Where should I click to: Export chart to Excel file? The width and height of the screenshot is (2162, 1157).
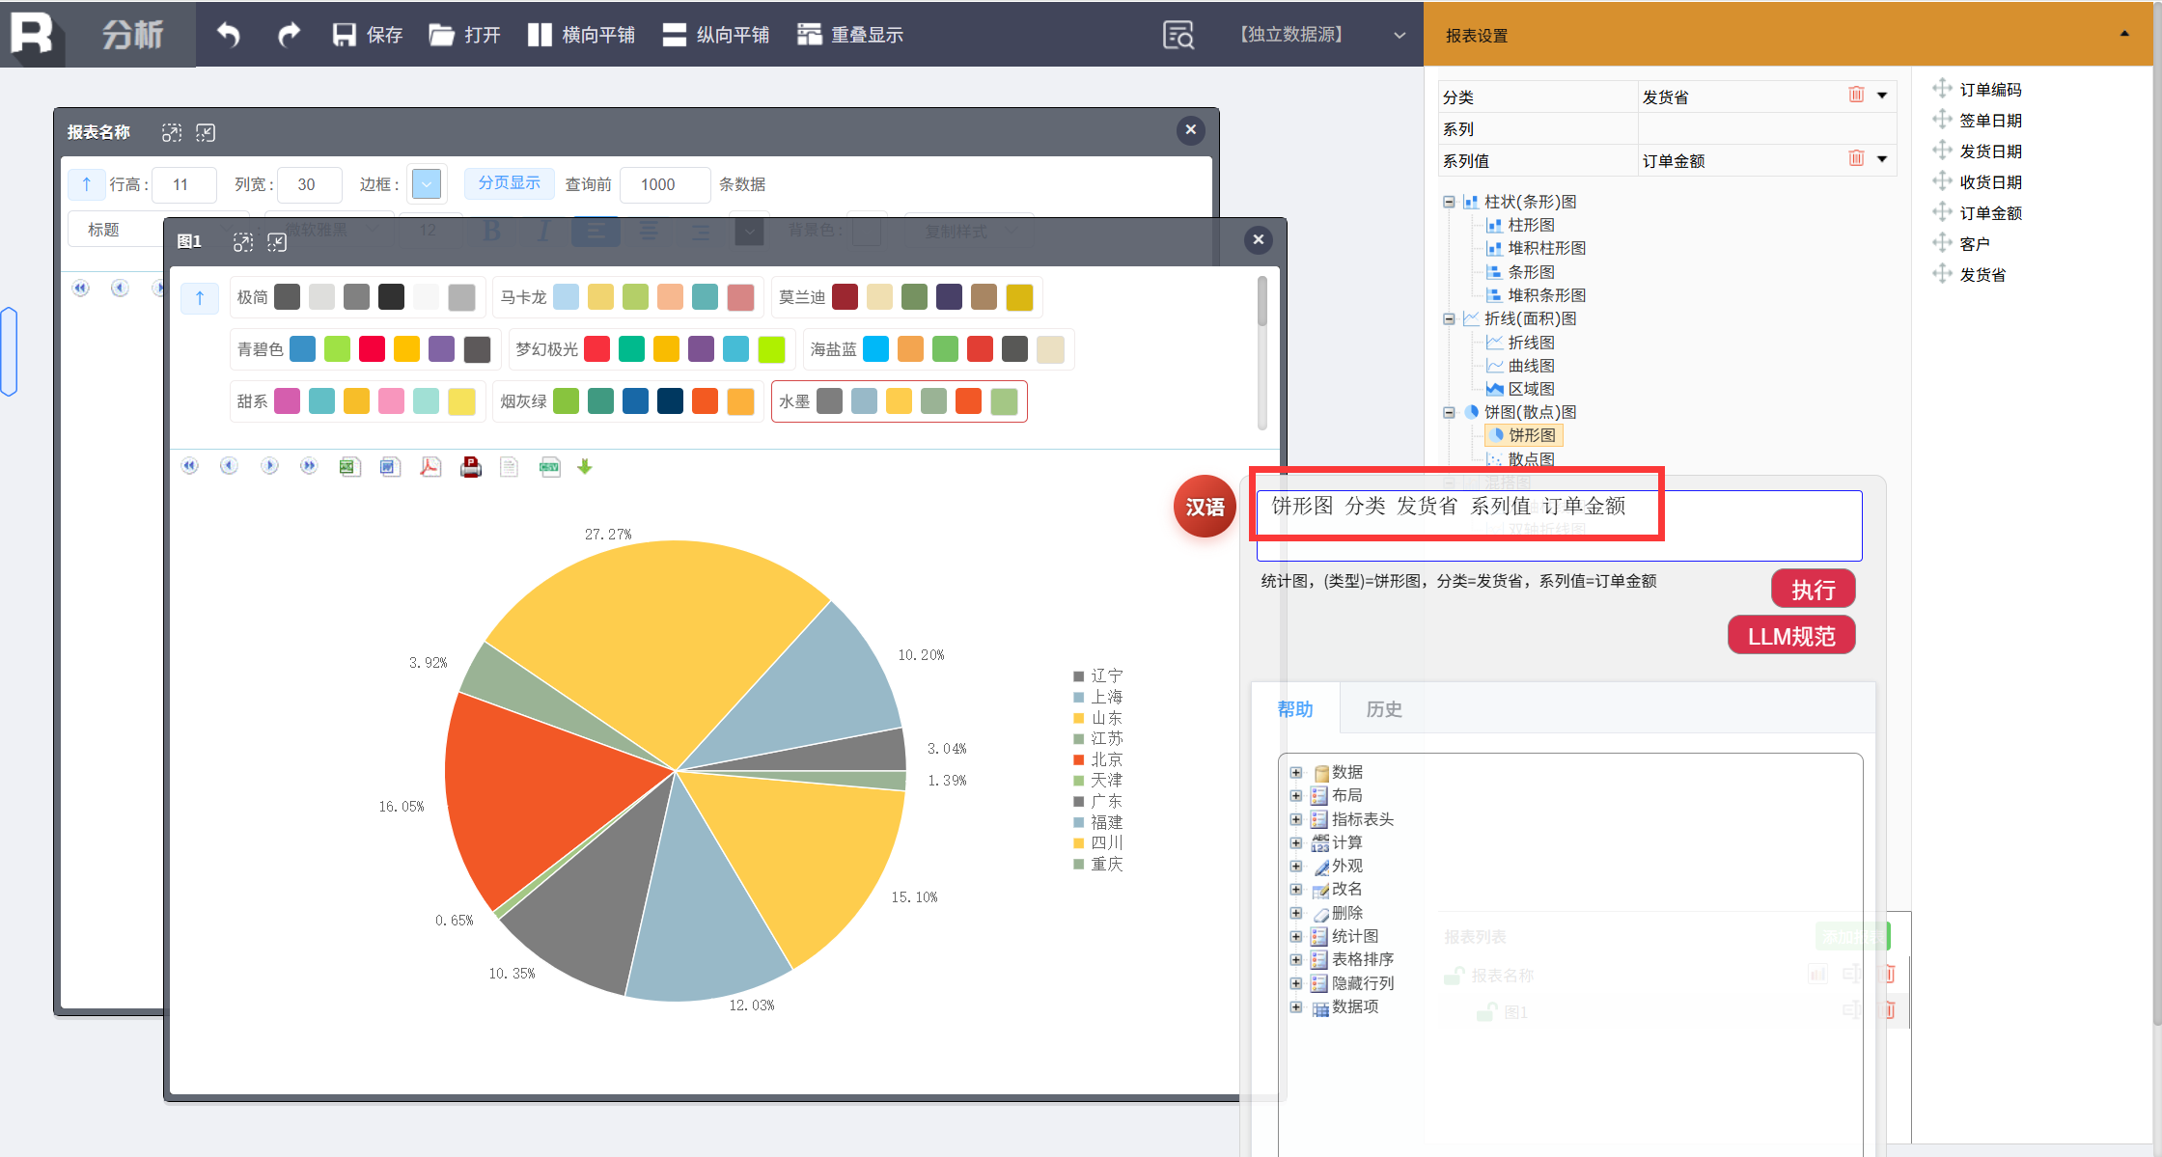click(349, 467)
